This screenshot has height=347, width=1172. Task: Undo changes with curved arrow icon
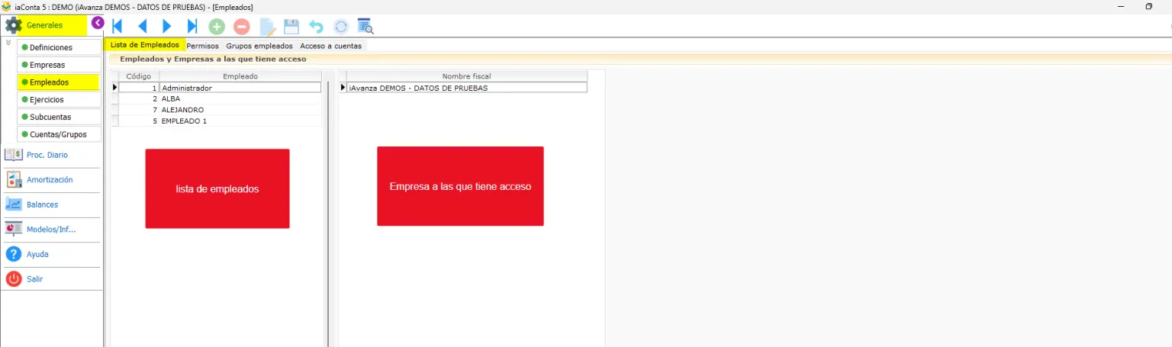coord(316,27)
